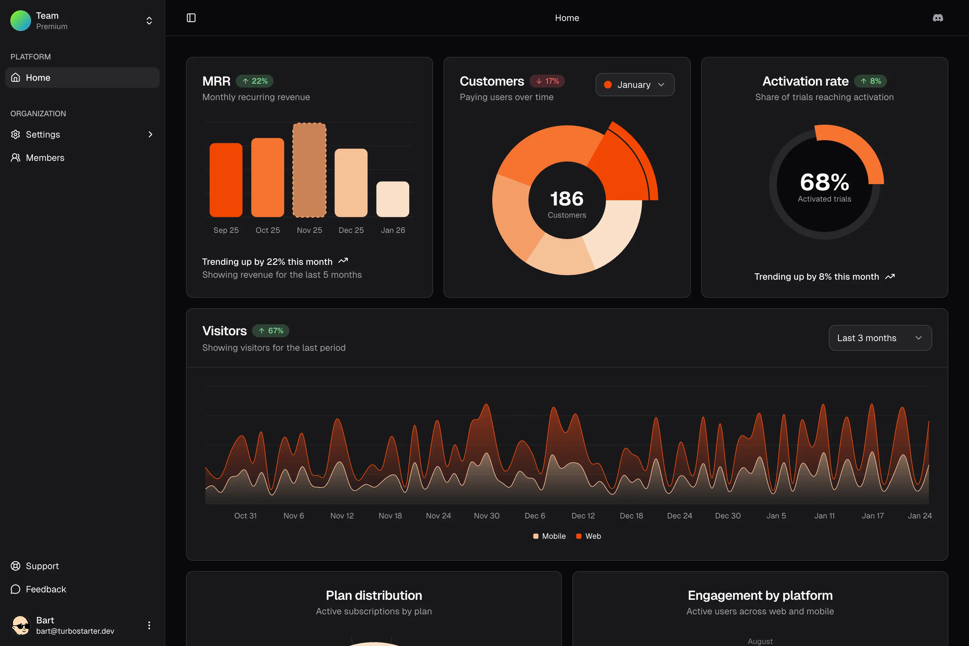The image size is (969, 646).
Task: Click the Activation rate orange progress arc
Action: point(861,148)
